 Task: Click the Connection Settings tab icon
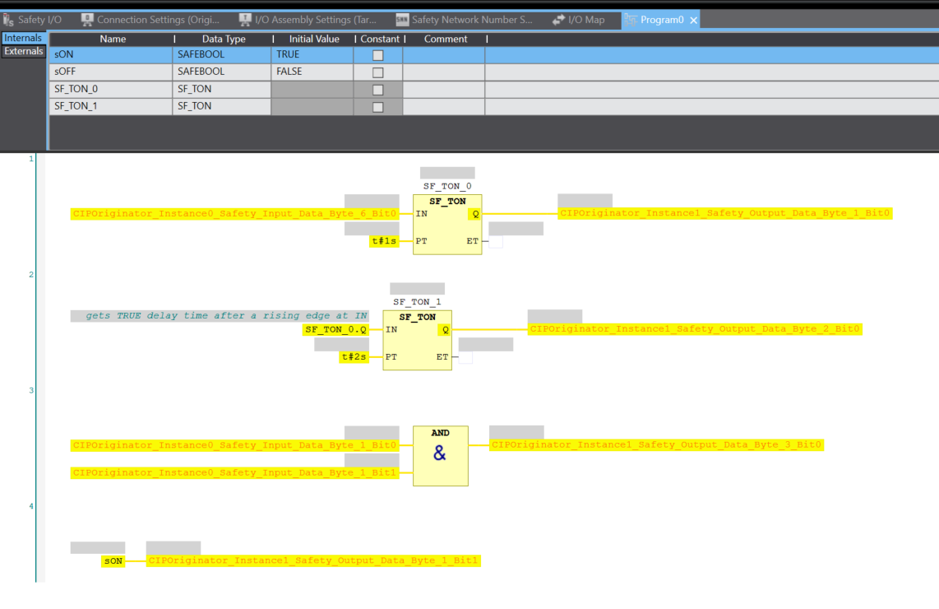pyautogui.click(x=87, y=20)
